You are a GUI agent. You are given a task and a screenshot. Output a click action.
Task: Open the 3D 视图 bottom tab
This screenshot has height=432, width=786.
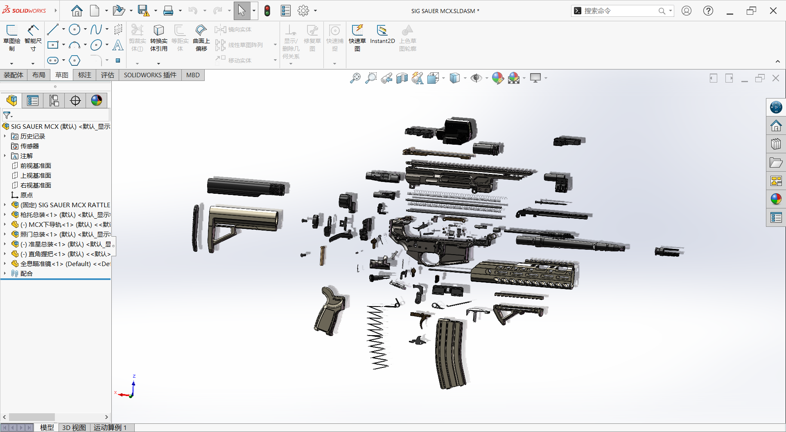click(x=74, y=428)
